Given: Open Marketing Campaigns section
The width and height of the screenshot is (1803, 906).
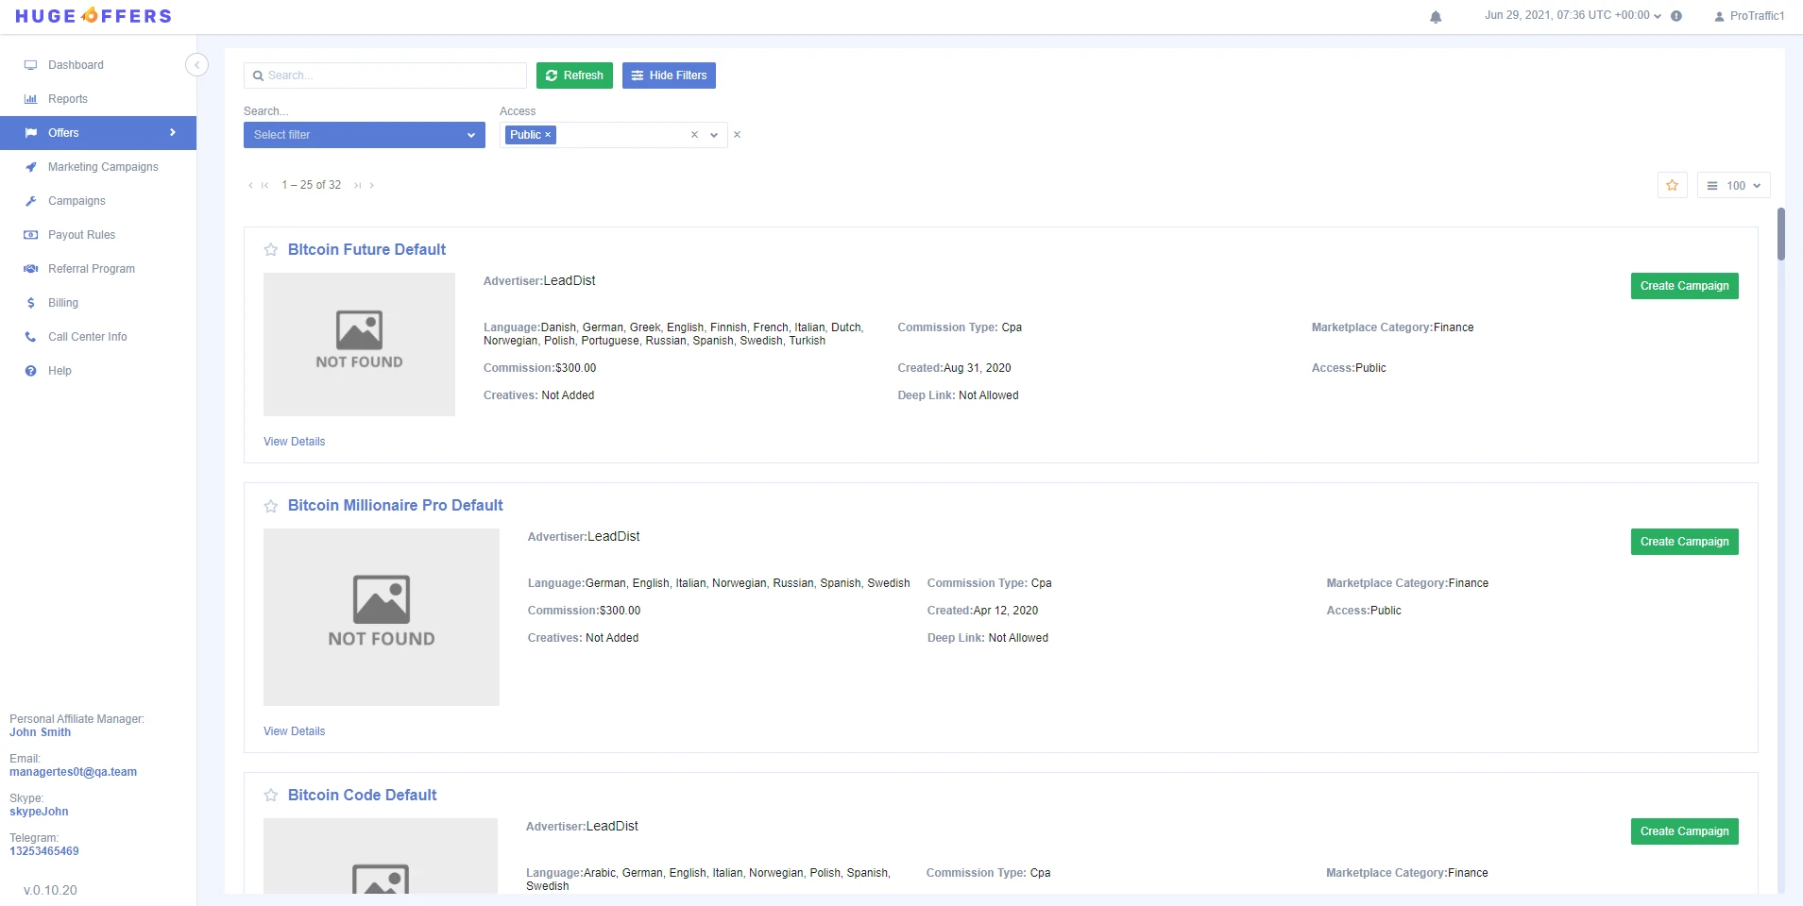Looking at the screenshot, I should tap(103, 167).
